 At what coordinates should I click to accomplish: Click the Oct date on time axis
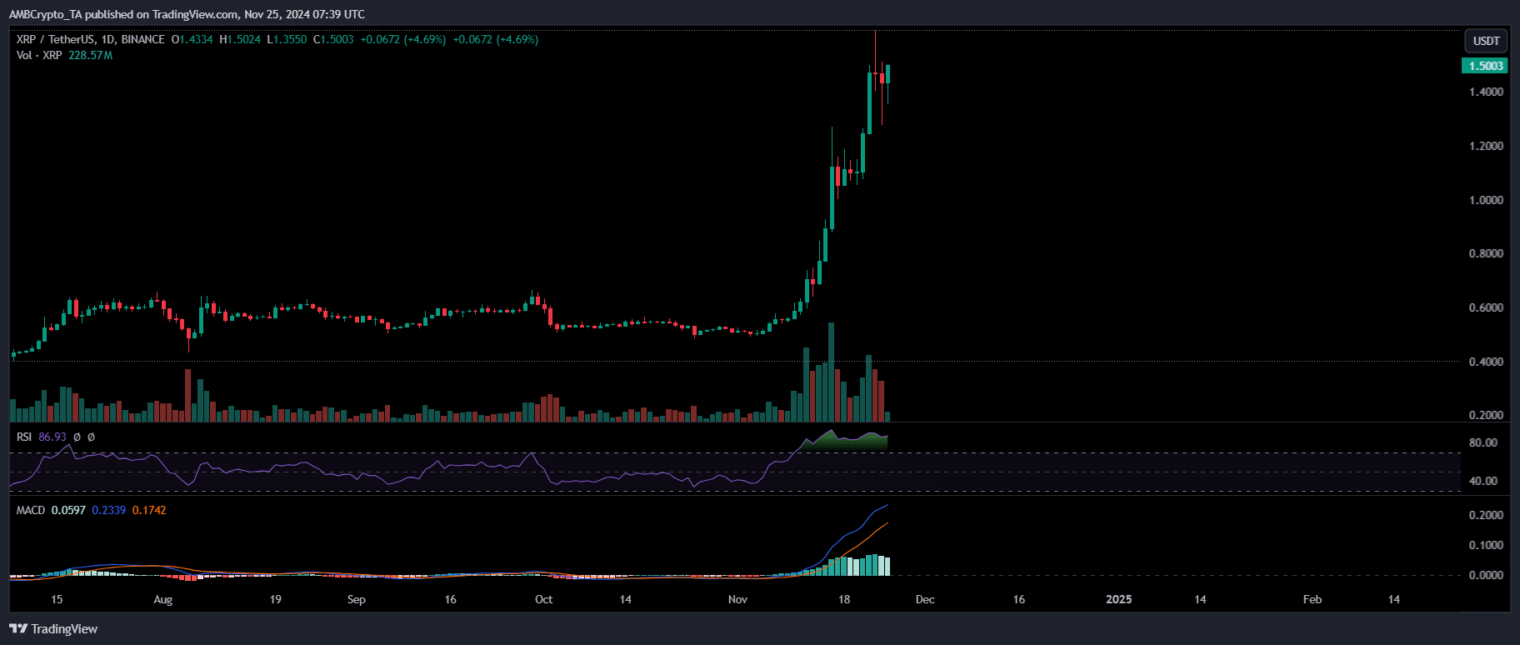tap(543, 599)
